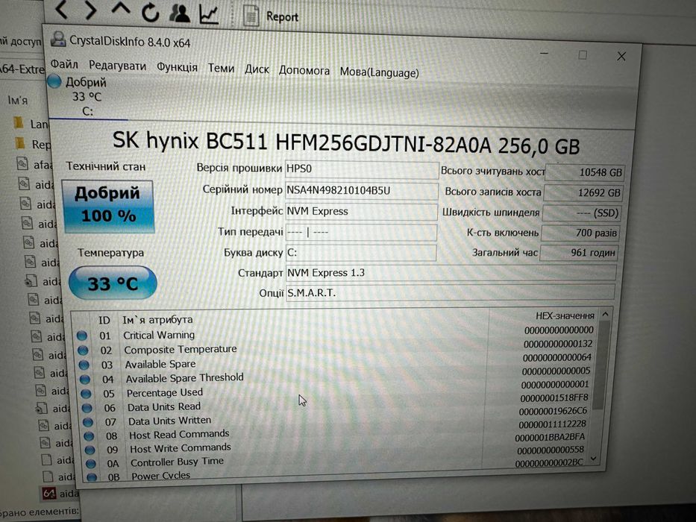Open the Файл menu
Screen dimensions: 696x522
pos(64,65)
